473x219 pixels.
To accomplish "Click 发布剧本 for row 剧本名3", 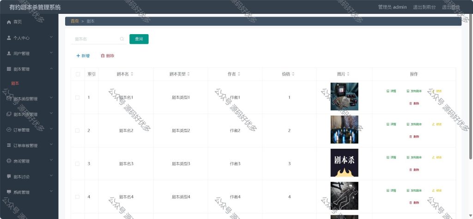I will click(414, 158).
